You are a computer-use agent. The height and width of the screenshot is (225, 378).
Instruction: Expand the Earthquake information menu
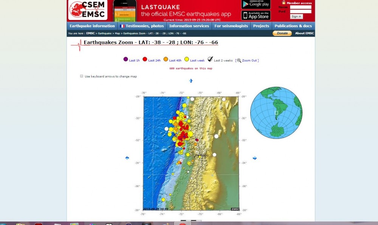92,26
